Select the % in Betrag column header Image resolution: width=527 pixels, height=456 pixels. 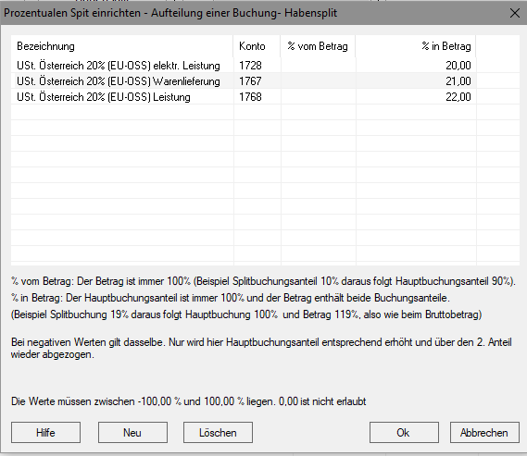(x=416, y=46)
